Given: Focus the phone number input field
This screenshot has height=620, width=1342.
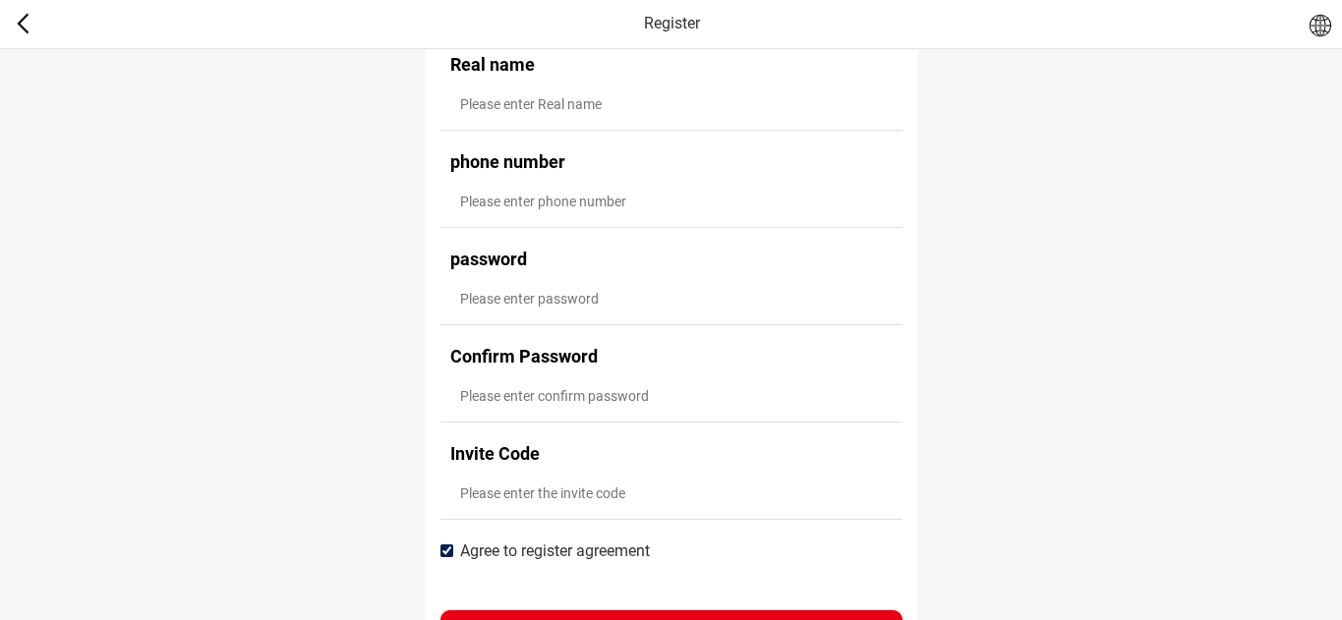Looking at the screenshot, I should (671, 201).
